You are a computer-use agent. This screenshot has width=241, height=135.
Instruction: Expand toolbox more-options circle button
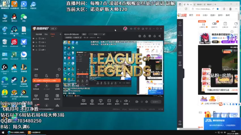point(59,69)
